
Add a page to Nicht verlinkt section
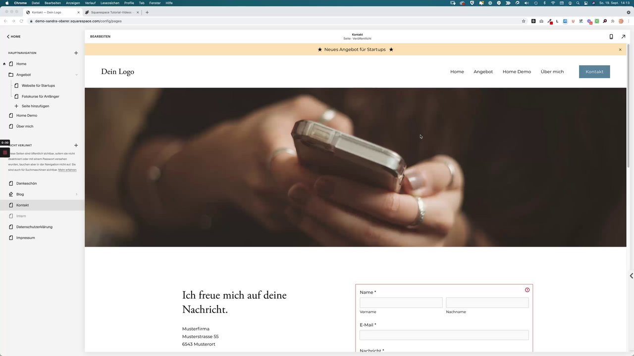[x=76, y=145]
